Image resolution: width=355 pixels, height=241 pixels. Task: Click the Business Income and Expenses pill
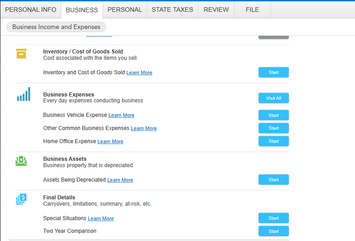(56, 27)
